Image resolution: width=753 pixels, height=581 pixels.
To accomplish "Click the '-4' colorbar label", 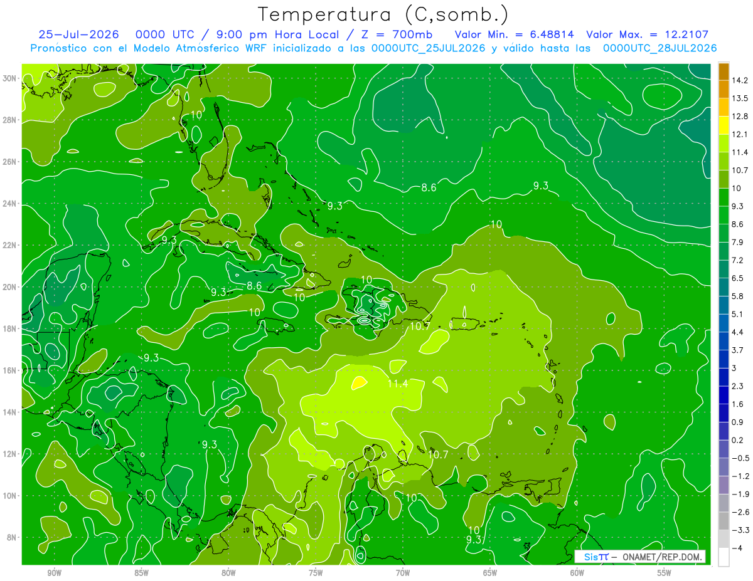I will 737,548.
